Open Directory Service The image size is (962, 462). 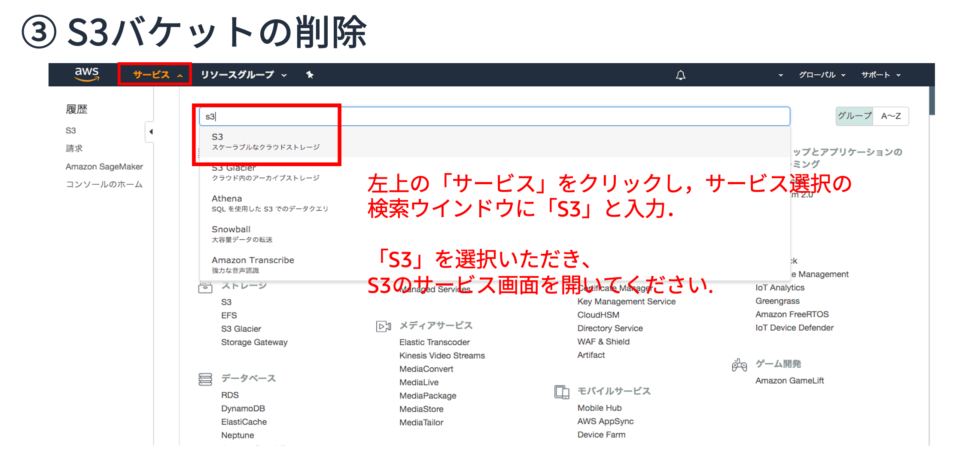pyautogui.click(x=610, y=328)
